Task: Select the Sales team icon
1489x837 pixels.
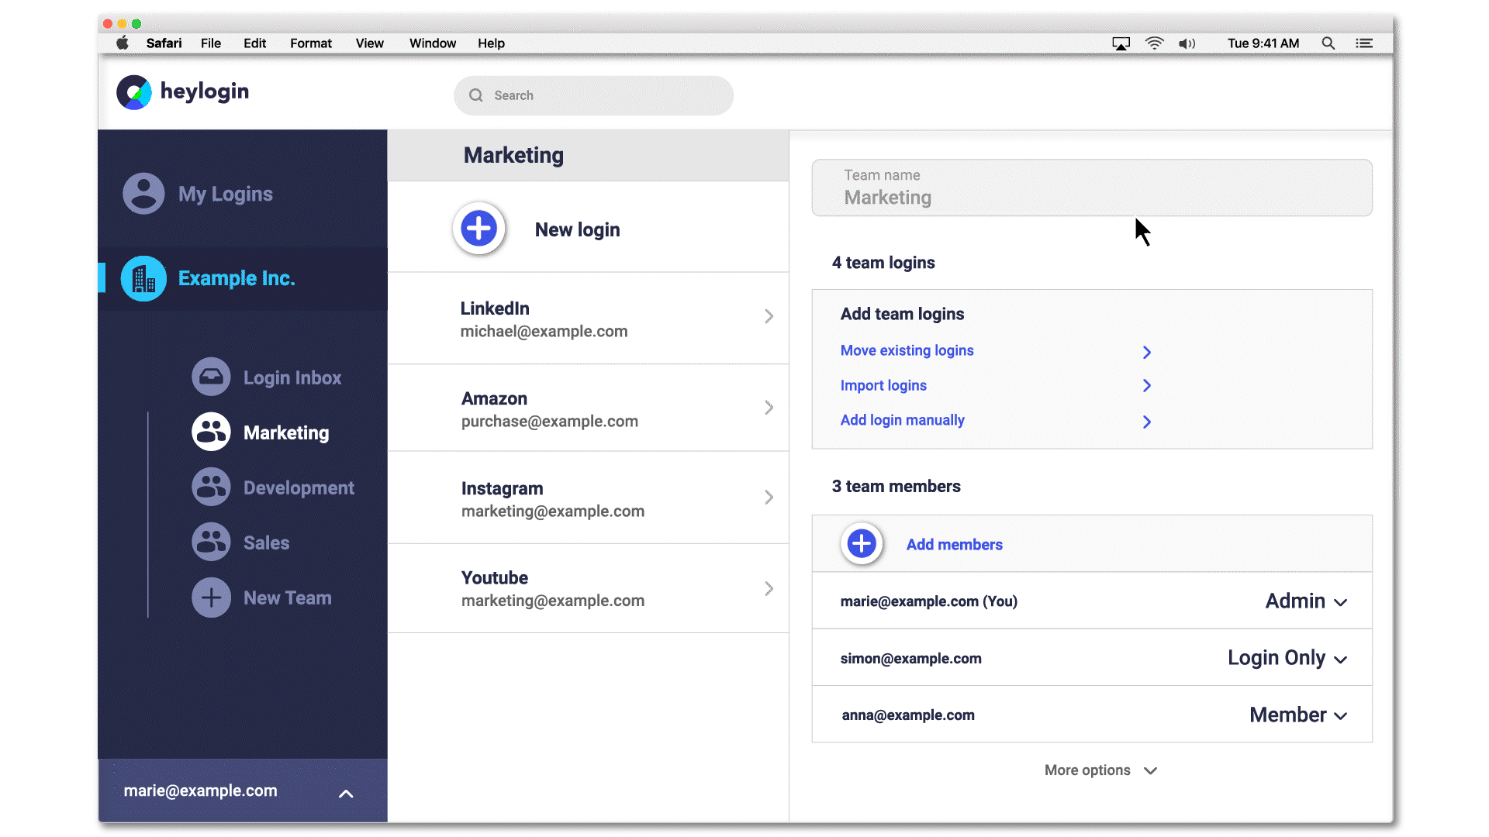Action: pos(211,542)
